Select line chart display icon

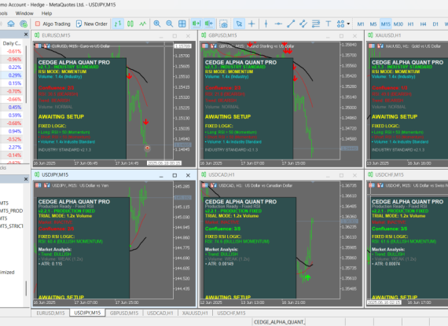point(142,24)
